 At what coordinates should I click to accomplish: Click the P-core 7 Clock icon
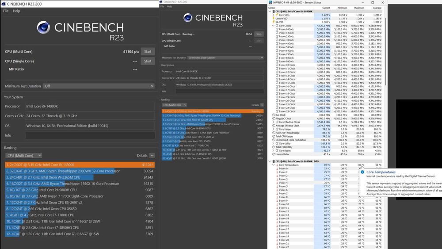pyautogui.click(x=277, y=54)
